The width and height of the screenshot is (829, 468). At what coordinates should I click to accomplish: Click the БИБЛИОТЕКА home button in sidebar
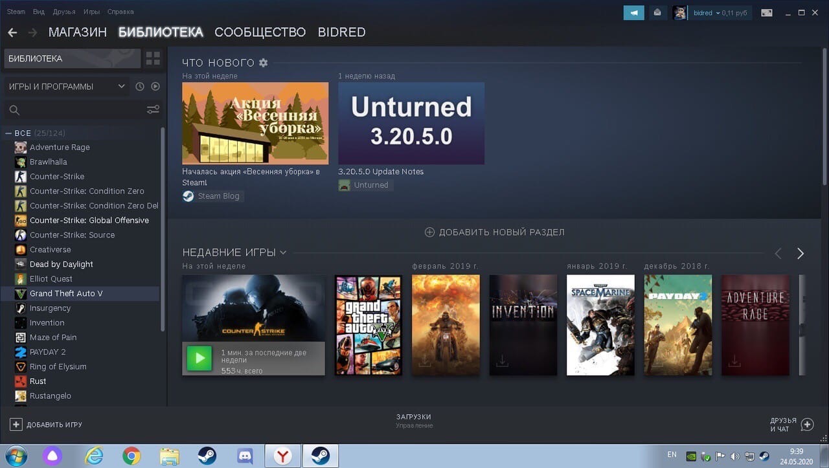72,58
